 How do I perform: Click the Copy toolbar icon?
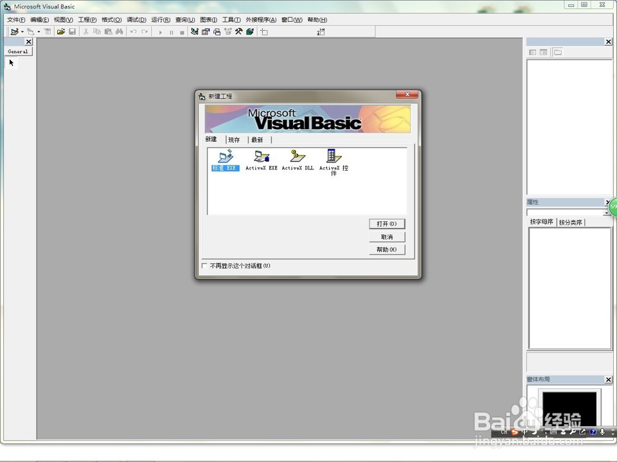pos(97,32)
